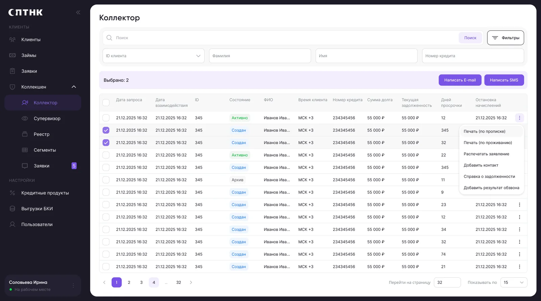Choose Печать (по проживанию) menu entry
The width and height of the screenshot is (541, 301).
pyautogui.click(x=491, y=143)
